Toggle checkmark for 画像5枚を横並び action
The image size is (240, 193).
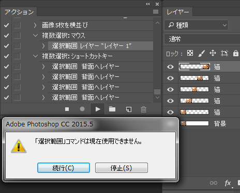pyautogui.click(x=7, y=25)
